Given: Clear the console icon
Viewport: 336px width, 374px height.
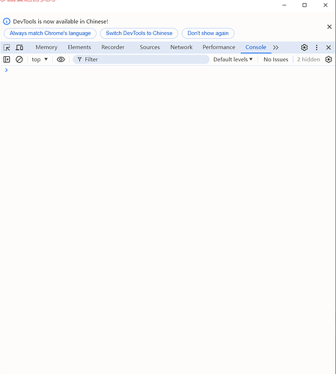Looking at the screenshot, I should tap(19, 59).
